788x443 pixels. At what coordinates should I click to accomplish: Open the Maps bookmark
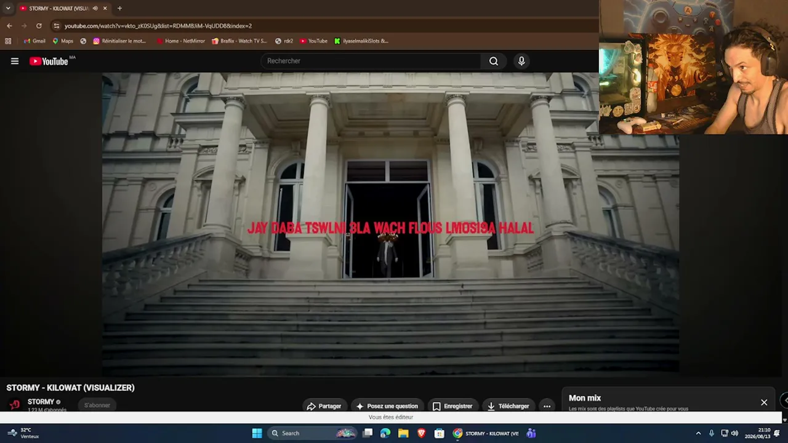click(x=63, y=41)
